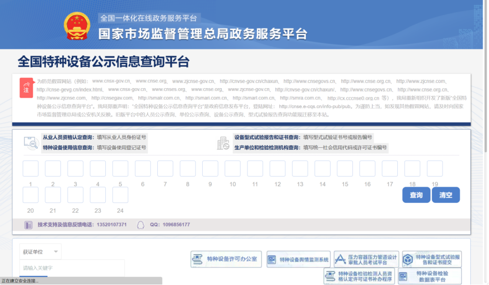This screenshot has width=489, height=285.
Task: Click character input box number 23
Action: pyautogui.click(x=98, y=195)
